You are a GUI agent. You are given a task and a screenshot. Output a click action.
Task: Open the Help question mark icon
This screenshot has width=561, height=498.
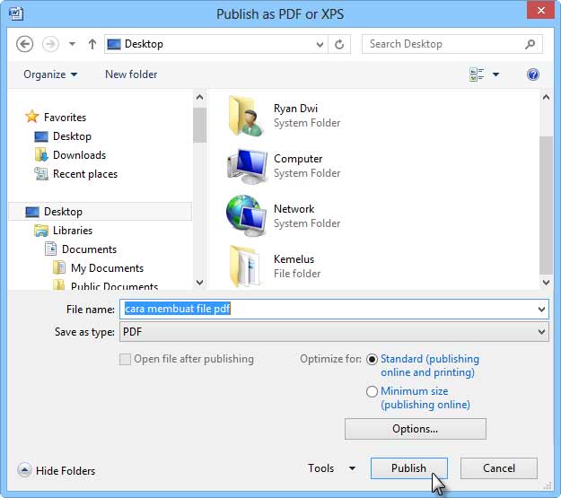pos(533,75)
